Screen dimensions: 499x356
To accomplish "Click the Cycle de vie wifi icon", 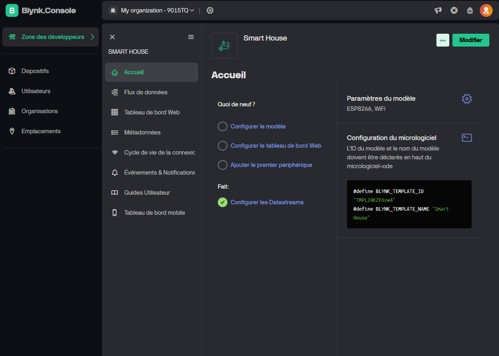I will [115, 153].
